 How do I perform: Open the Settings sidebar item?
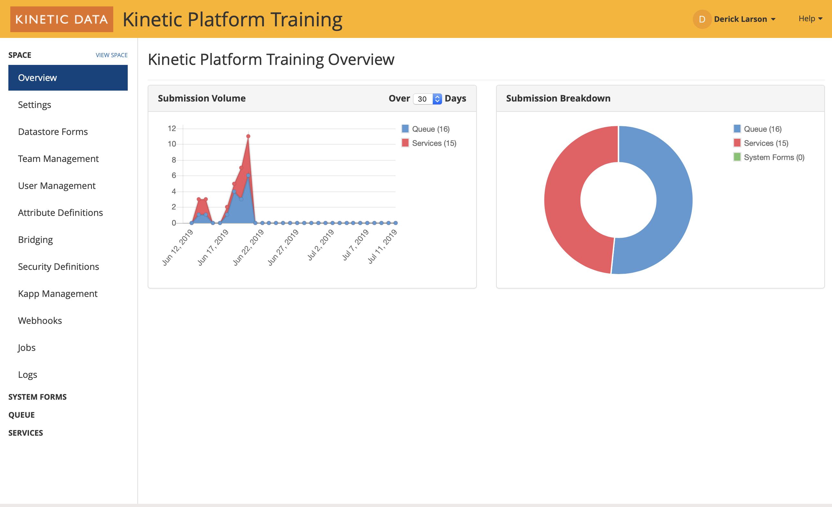(x=34, y=105)
